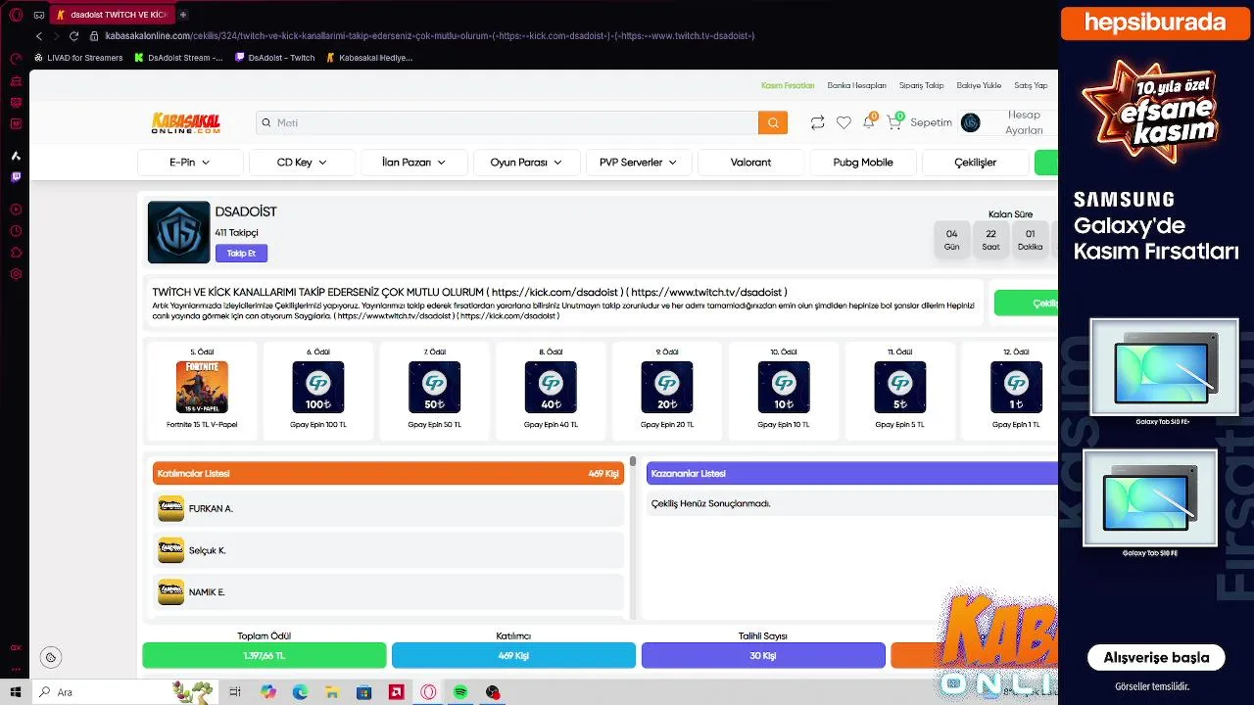This screenshot has width=1254, height=705.
Task: Open Extensions cube icon in sidebar
Action: point(16,253)
